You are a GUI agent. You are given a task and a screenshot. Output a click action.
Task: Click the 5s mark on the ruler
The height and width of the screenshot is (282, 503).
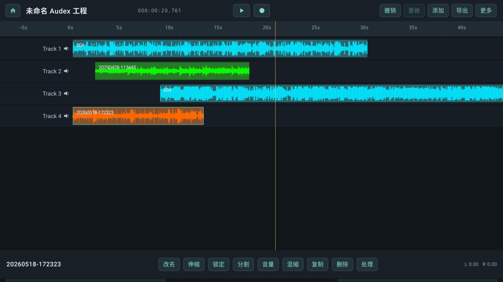pyautogui.click(x=119, y=27)
